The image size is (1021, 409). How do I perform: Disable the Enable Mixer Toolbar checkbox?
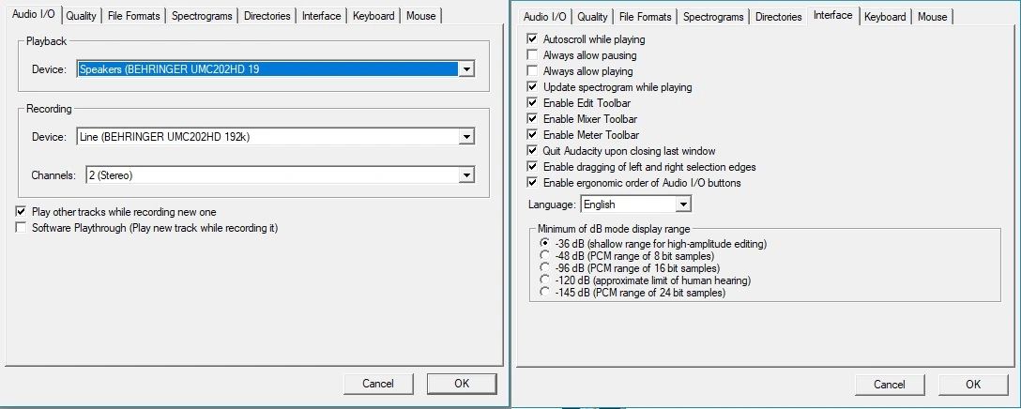coord(533,119)
